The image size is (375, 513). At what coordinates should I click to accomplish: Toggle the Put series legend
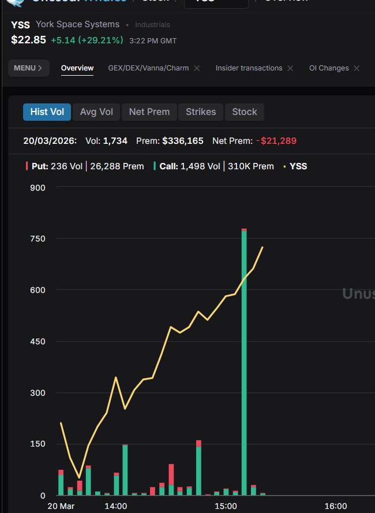tap(85, 166)
